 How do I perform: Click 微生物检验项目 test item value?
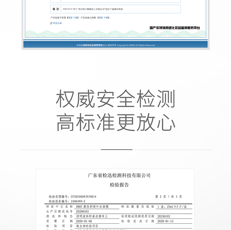pos(87,226)
